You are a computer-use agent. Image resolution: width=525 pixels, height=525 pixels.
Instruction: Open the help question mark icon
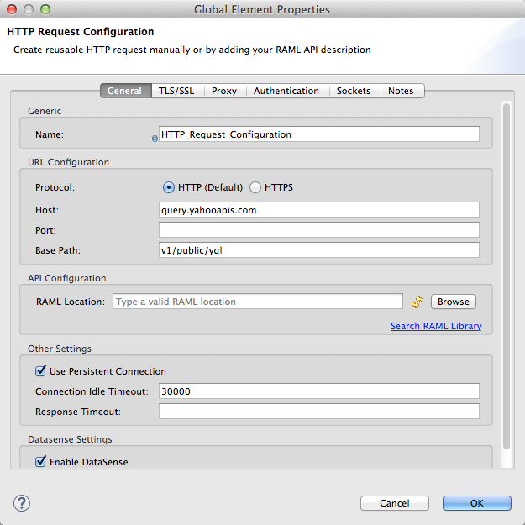point(22,503)
